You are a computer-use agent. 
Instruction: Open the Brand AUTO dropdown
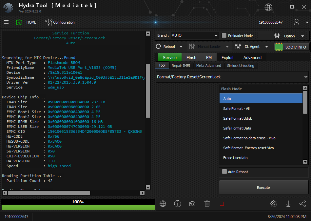coord(195,35)
